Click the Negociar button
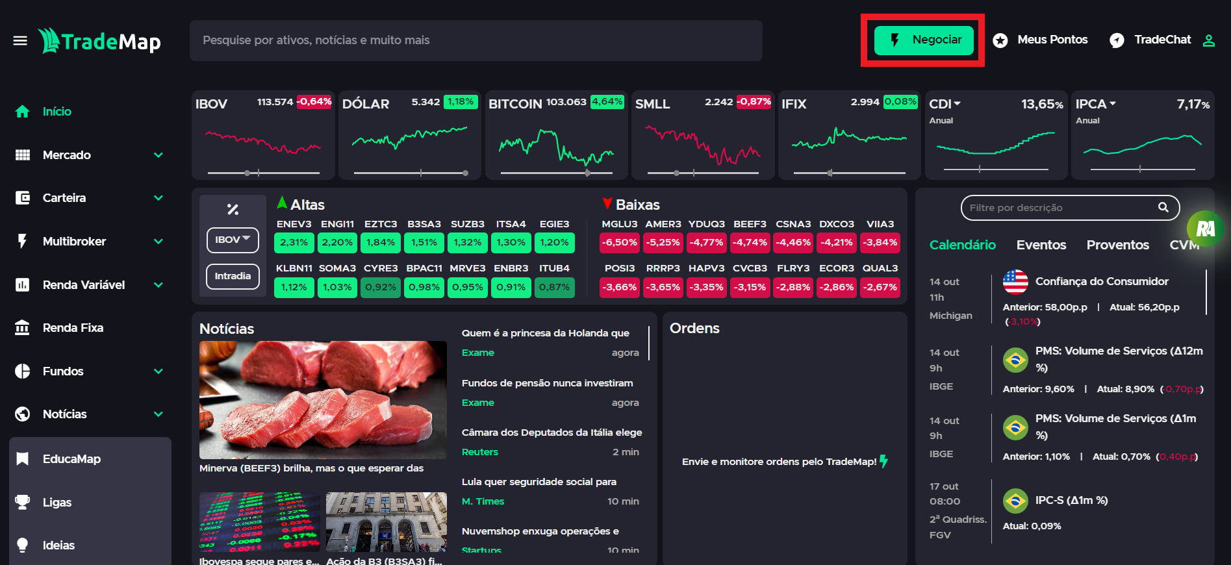 pos(924,40)
